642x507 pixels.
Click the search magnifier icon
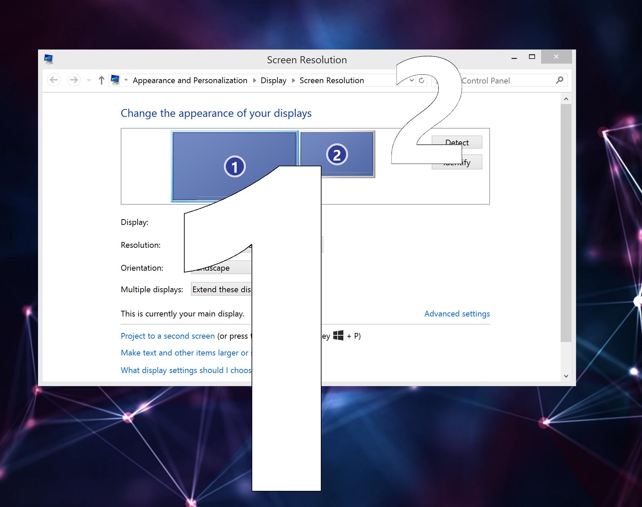tap(560, 80)
